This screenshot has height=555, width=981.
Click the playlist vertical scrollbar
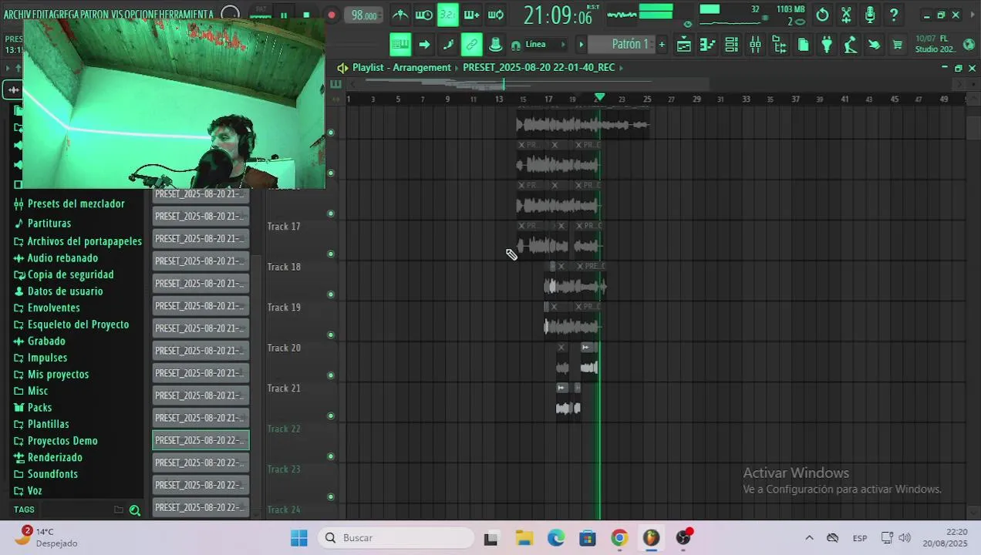pyautogui.click(x=973, y=127)
